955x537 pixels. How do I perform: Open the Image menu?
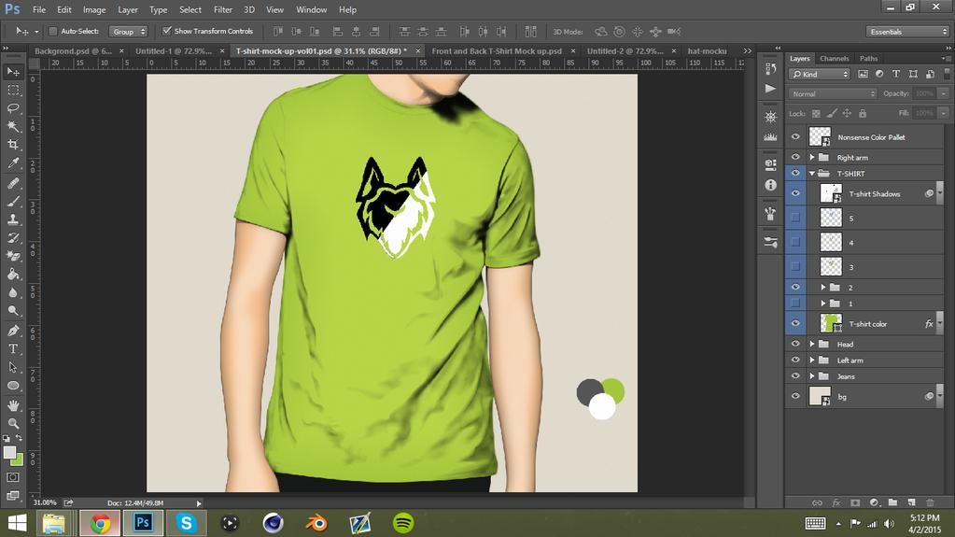coord(94,9)
